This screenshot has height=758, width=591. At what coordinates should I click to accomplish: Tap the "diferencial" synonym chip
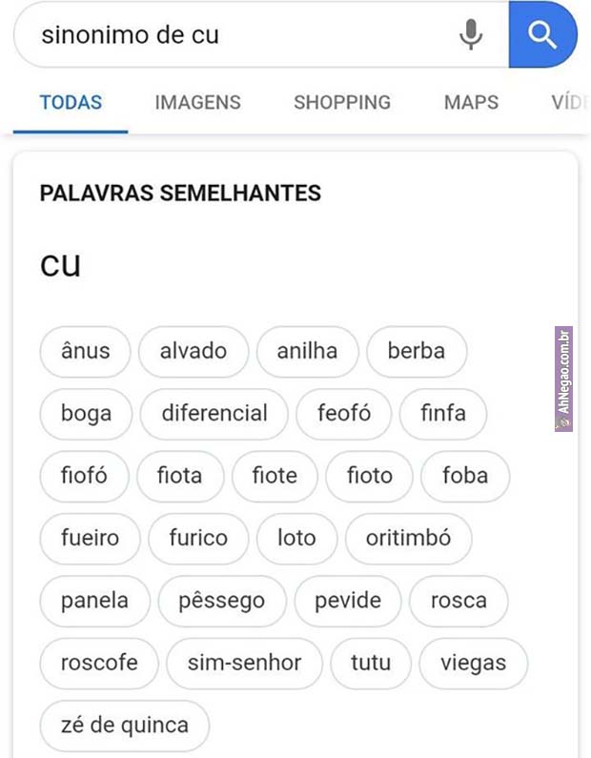214,414
